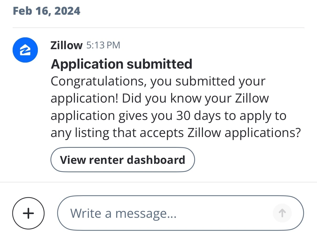Hit the send arrow icon

coord(282,213)
